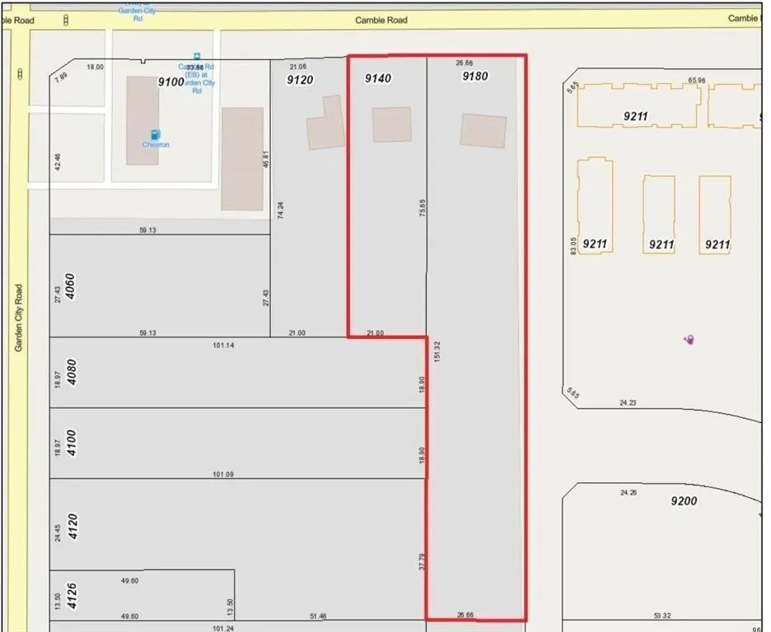Click the traffic light icon on Garden City Road
771x632 pixels.
(x=19, y=74)
